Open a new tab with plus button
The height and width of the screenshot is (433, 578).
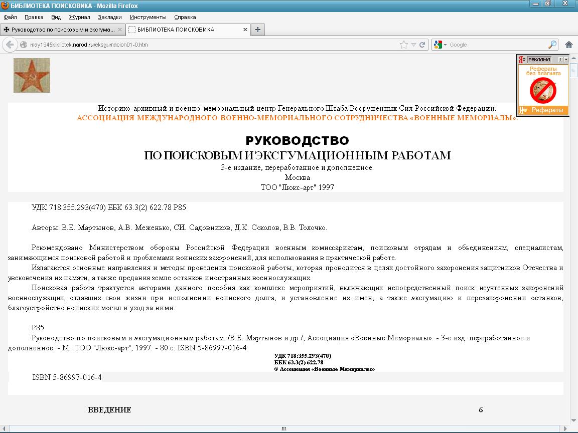258,30
